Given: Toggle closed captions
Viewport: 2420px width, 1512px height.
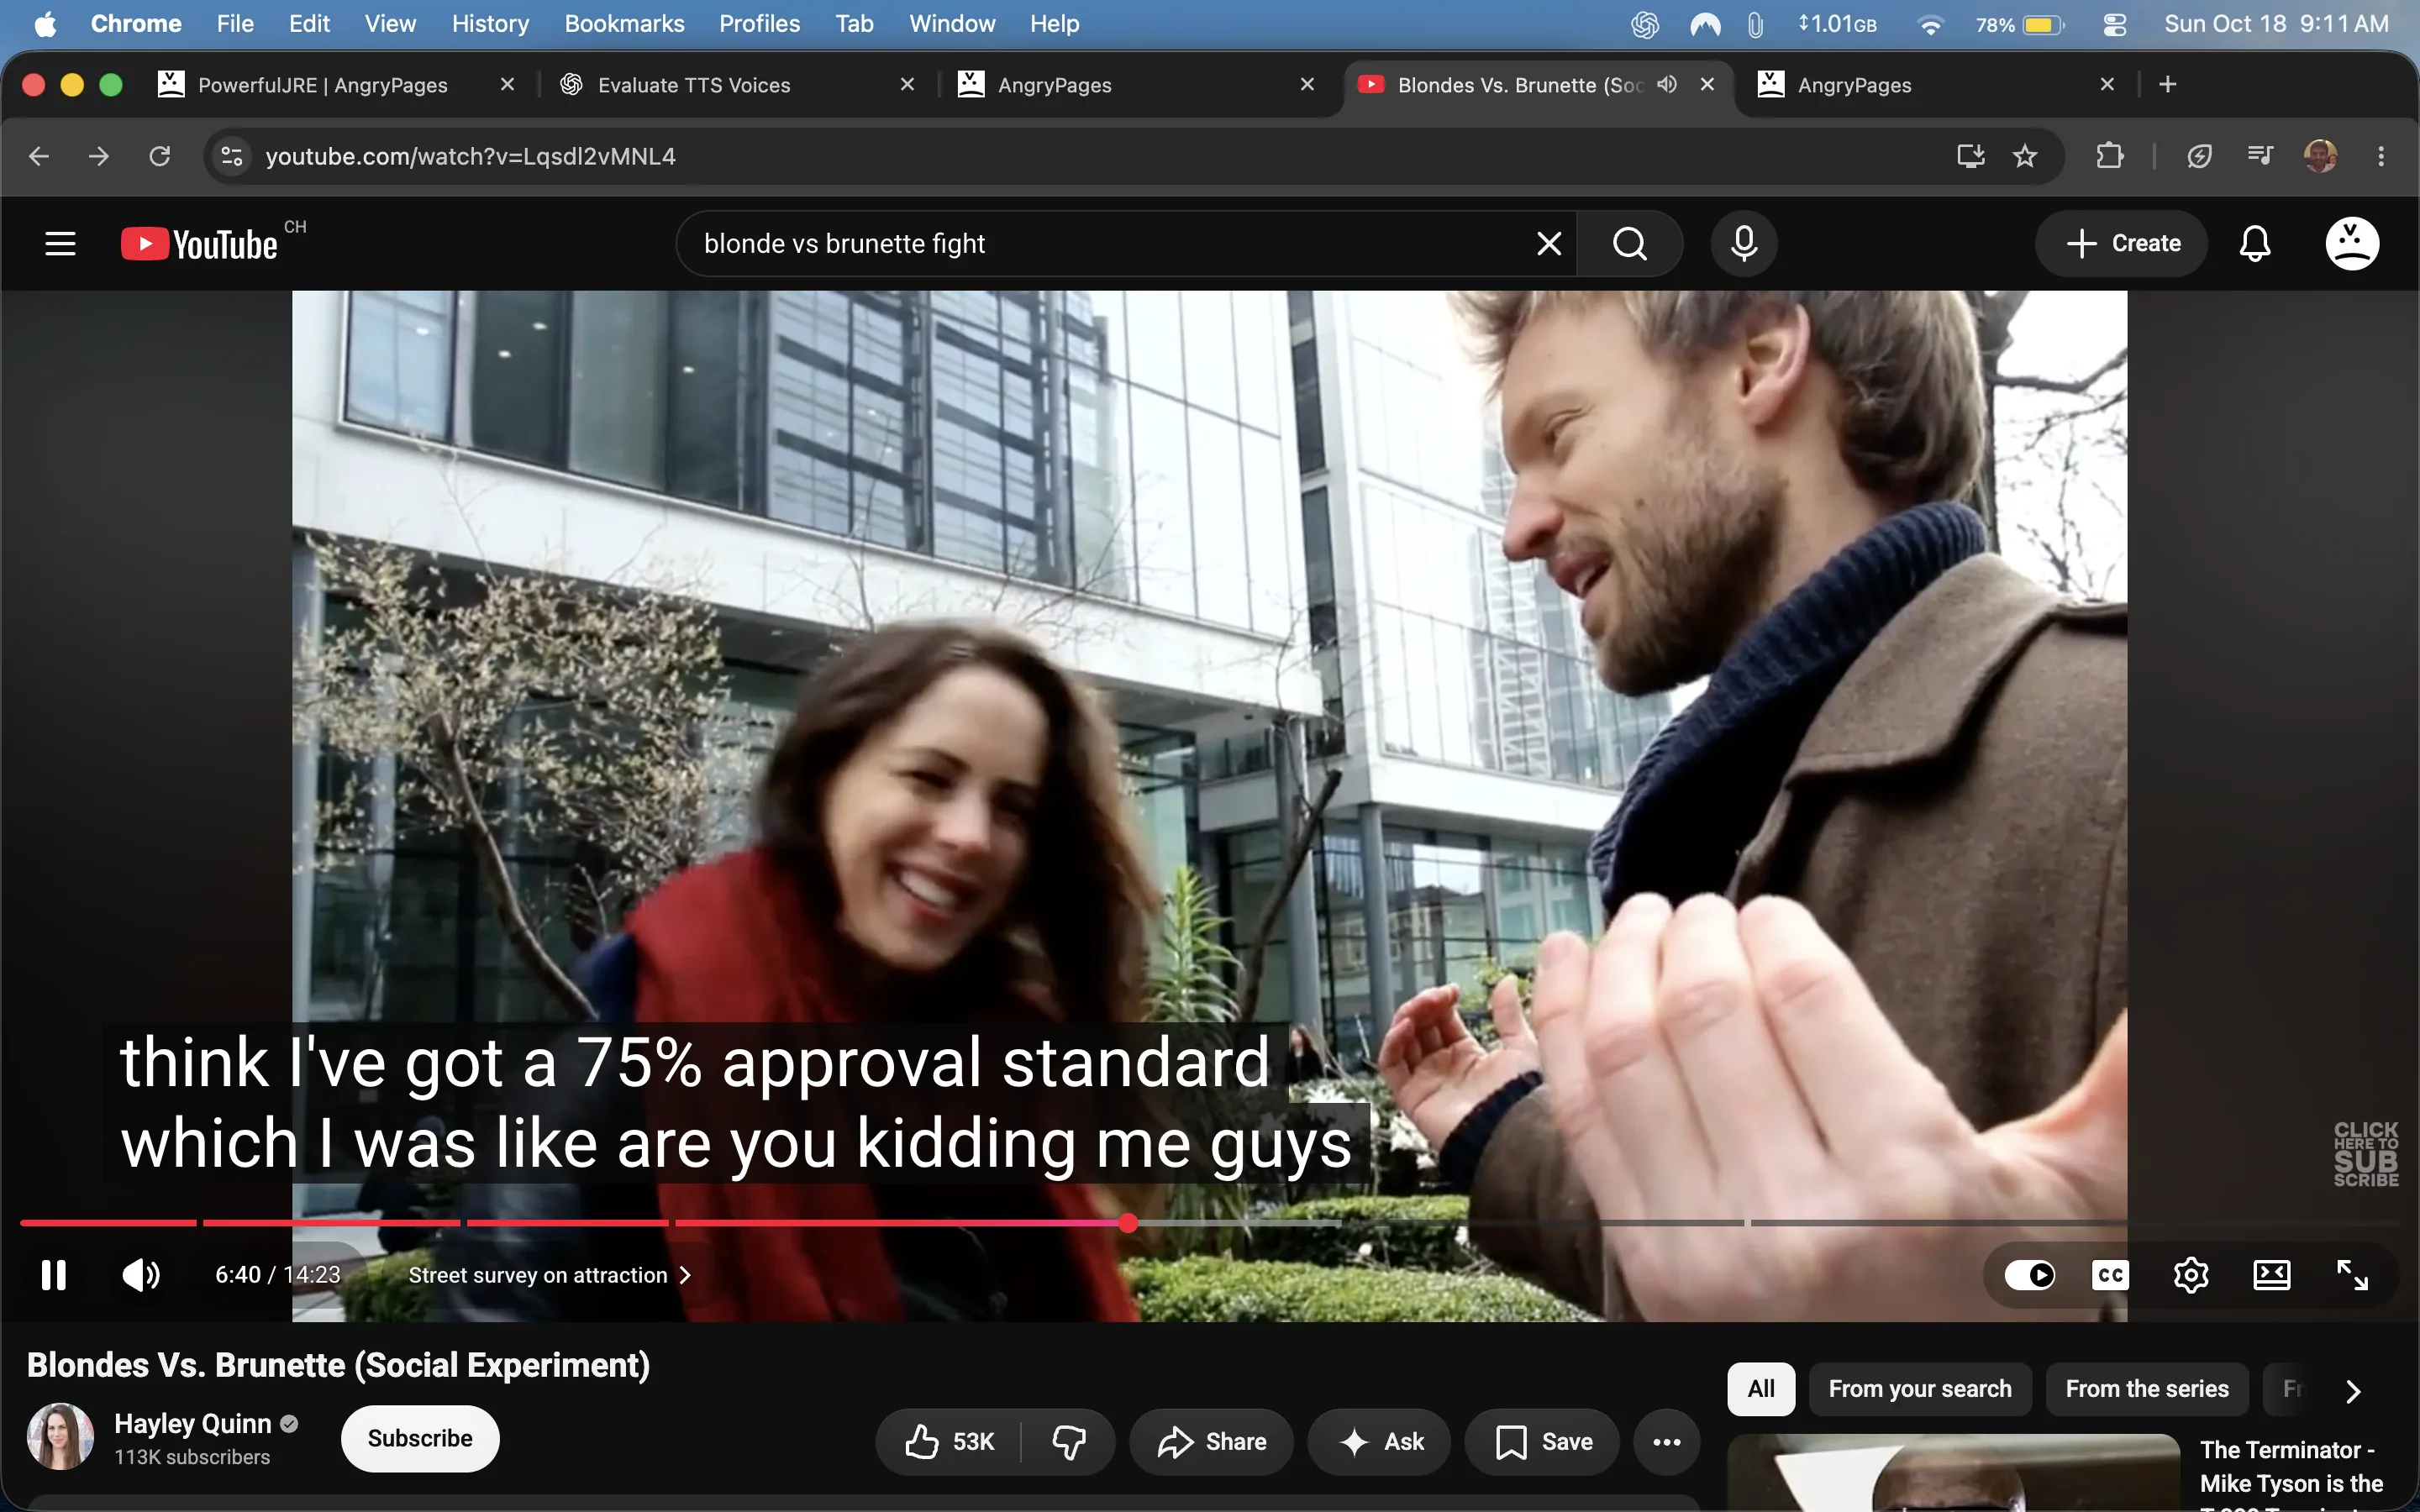Looking at the screenshot, I should (2110, 1274).
